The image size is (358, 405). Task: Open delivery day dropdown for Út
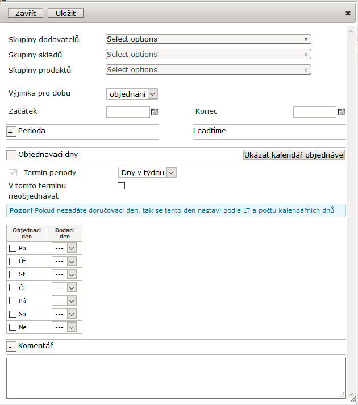[64, 262]
